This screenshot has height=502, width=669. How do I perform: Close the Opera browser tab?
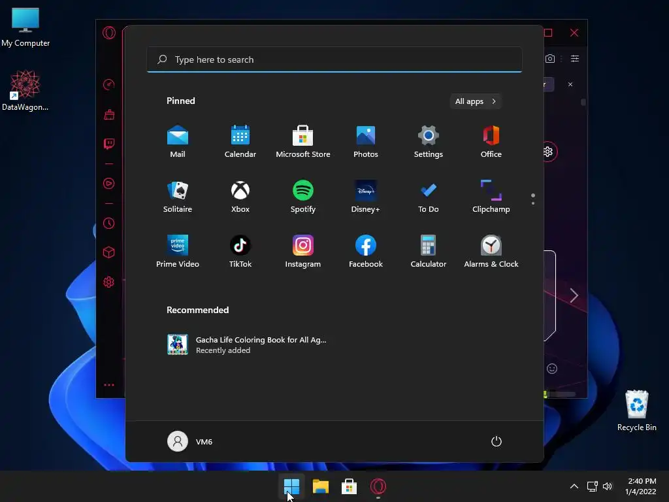pyautogui.click(x=570, y=84)
